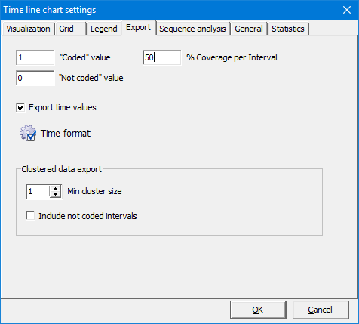Increase Min cluster size with up arrow
Image resolution: width=359 pixels, height=324 pixels.
coord(55,188)
